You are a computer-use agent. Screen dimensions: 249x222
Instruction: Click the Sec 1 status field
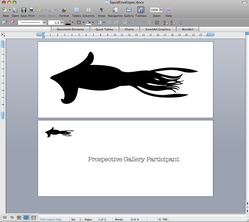[x=76, y=219]
